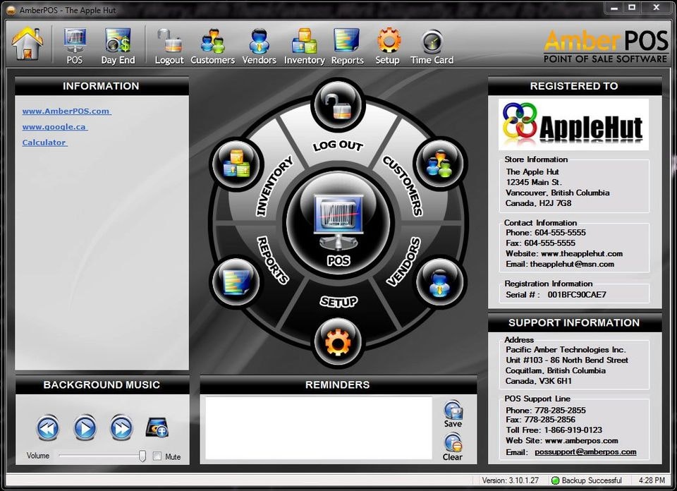The width and height of the screenshot is (677, 491).
Task: Open the Vendors module icon
Action: click(259, 42)
